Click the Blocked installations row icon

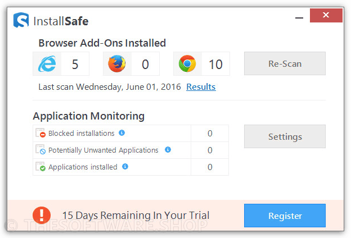(x=40, y=132)
